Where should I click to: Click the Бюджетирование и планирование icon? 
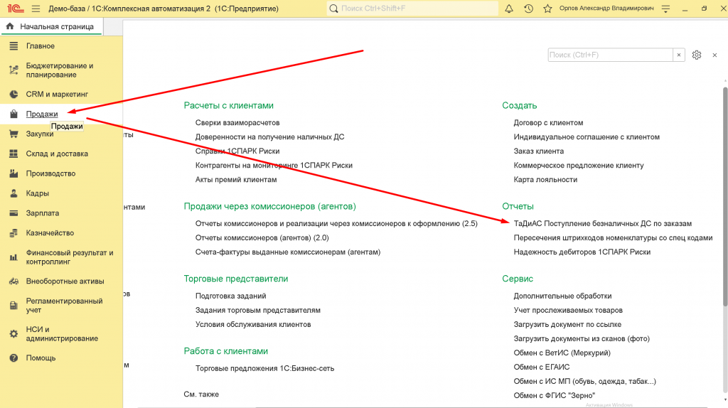tap(14, 70)
